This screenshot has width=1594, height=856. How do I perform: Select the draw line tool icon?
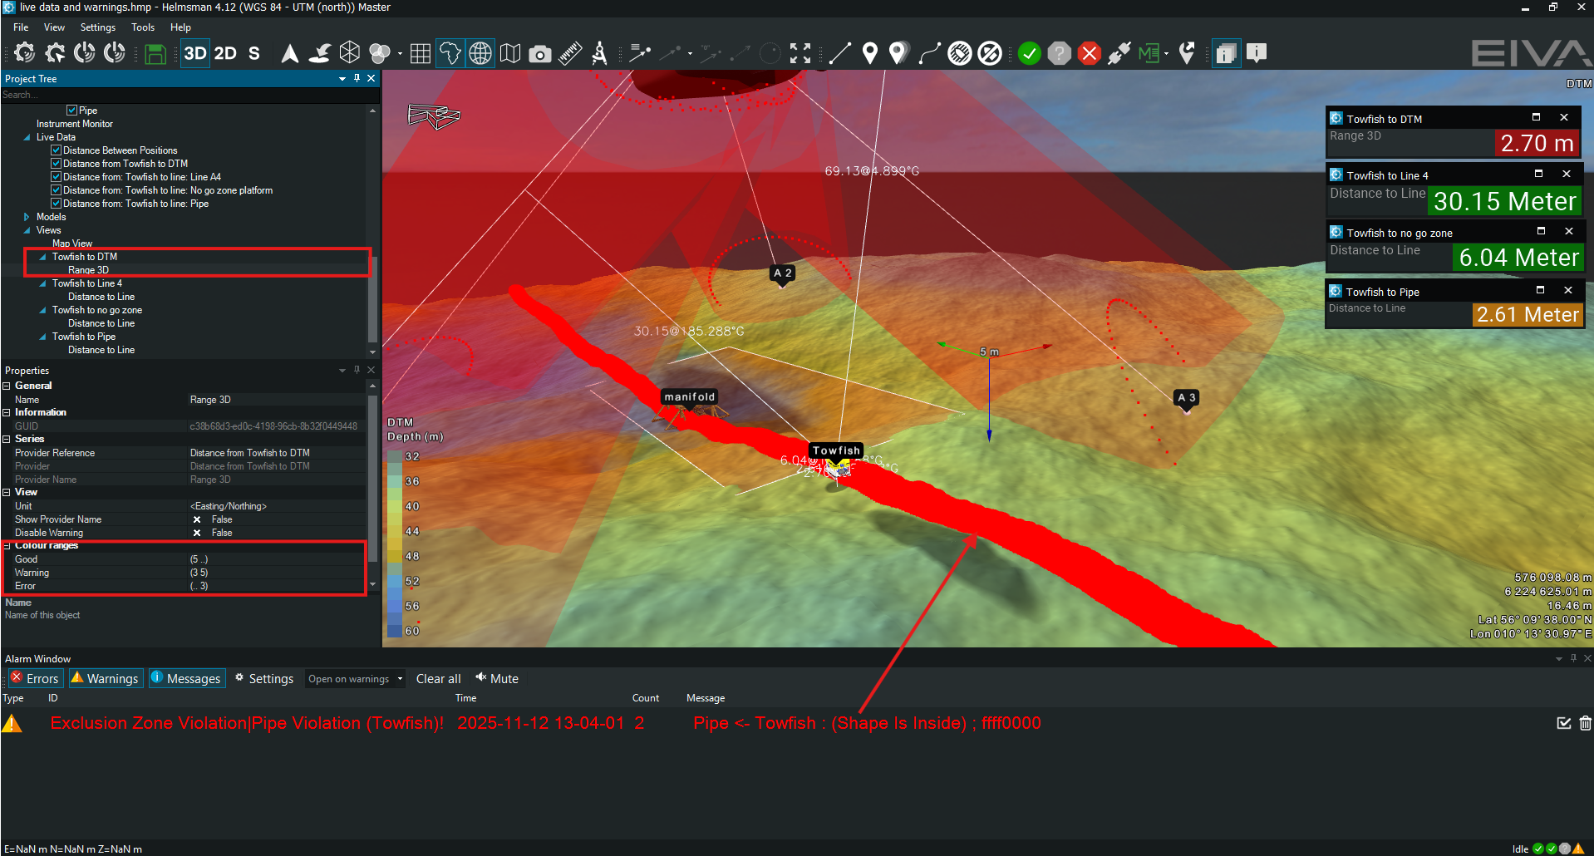pos(840,54)
